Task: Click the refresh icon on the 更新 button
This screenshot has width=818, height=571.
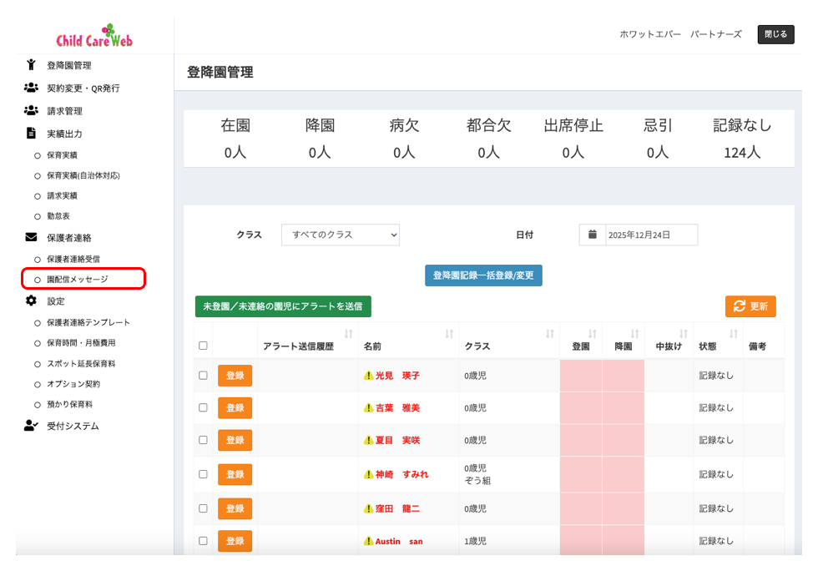Action: pyautogui.click(x=739, y=307)
